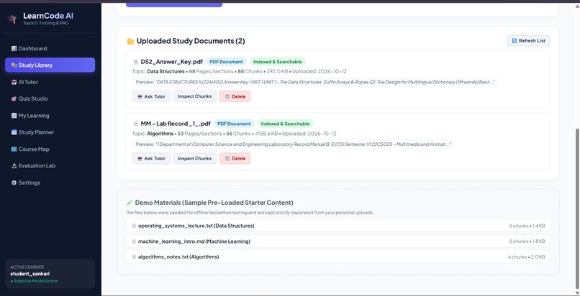Ask Tutor about MM - Lab Record _1_.pdf
Viewport: 580px width, 296px height.
151,158
